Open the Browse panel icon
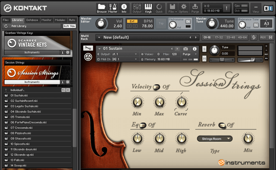 (102, 8)
